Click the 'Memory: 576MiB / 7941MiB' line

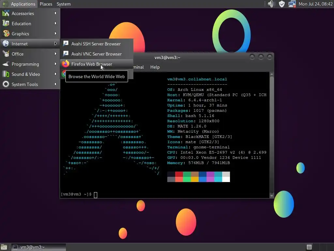pyautogui.click(x=199, y=163)
